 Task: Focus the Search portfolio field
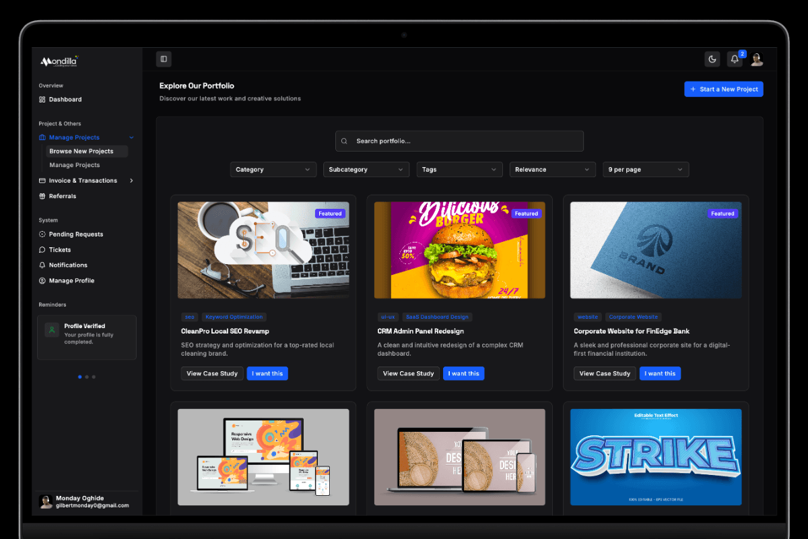(460, 141)
